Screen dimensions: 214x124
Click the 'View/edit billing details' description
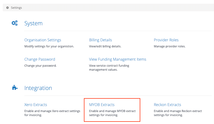click(x=105, y=46)
